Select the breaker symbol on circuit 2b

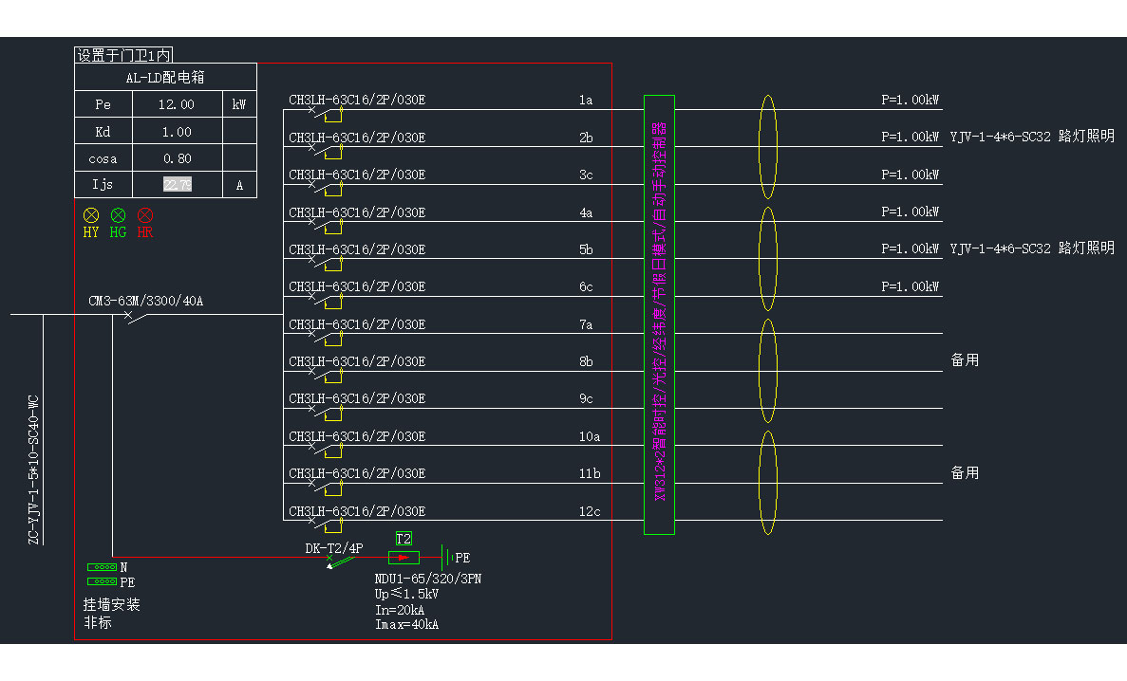click(326, 151)
